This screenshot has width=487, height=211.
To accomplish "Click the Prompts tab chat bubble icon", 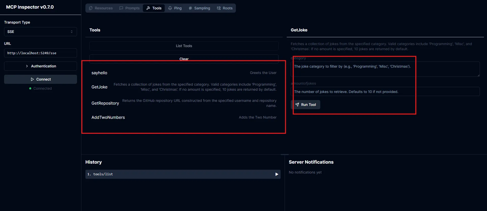I will (x=121, y=8).
